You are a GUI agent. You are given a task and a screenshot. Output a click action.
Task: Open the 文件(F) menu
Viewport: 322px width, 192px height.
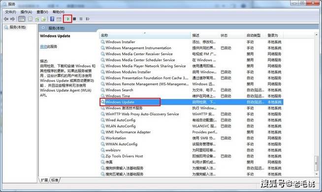tap(10, 12)
